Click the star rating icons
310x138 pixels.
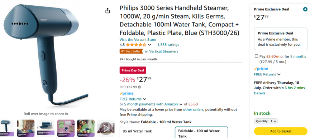point(136,45)
